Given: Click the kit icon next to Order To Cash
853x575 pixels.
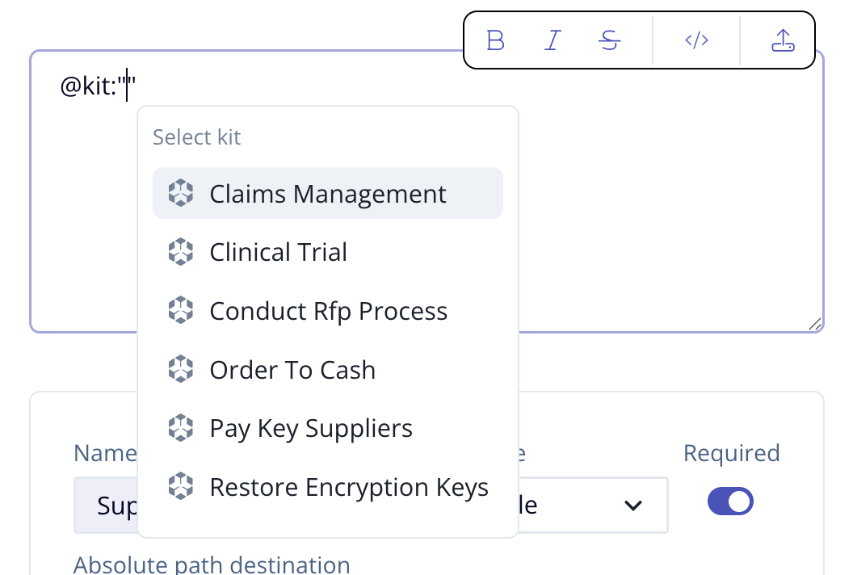Looking at the screenshot, I should tap(180, 369).
